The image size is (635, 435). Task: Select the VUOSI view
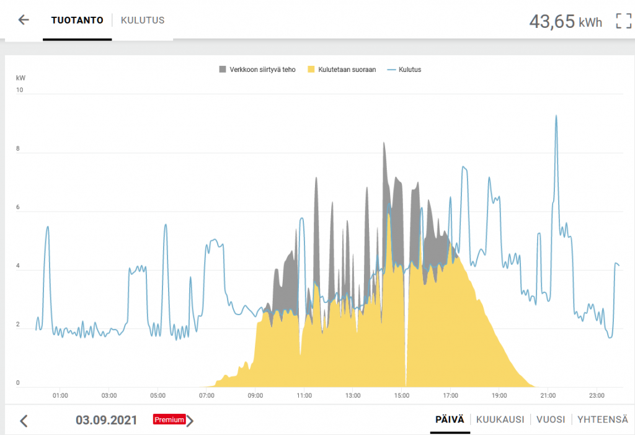(551, 419)
